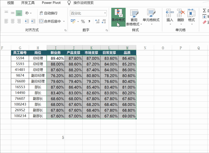Toggle center horizontal alignment
Viewport: 209px width, 153px height.
(12, 22)
